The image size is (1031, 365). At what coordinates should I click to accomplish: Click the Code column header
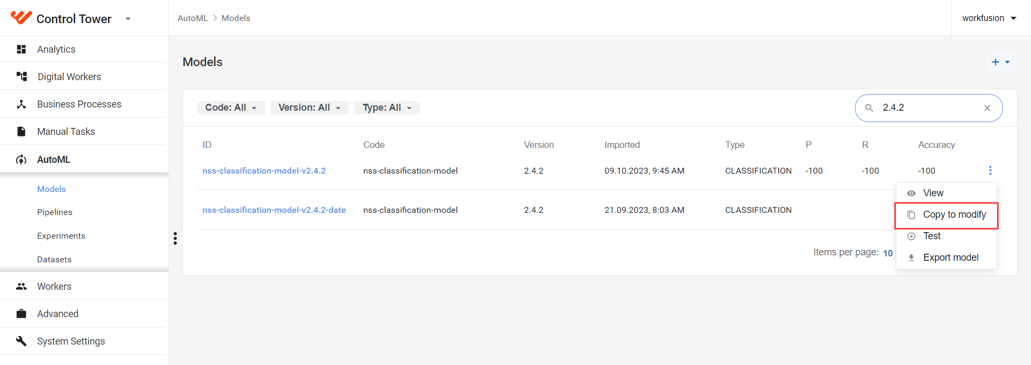[x=374, y=145]
